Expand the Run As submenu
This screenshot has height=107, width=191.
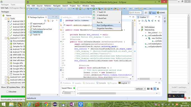[x=107, y=22]
